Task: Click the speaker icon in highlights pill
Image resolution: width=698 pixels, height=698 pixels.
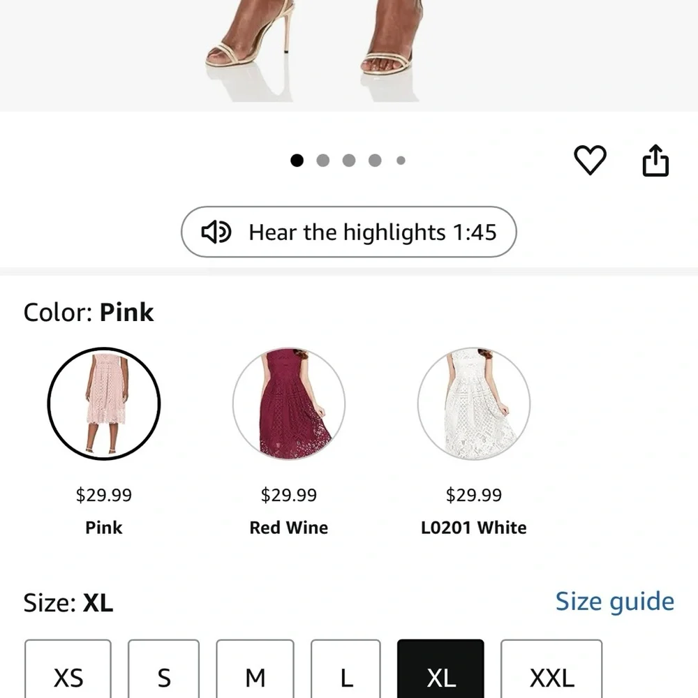Action: coord(216,232)
